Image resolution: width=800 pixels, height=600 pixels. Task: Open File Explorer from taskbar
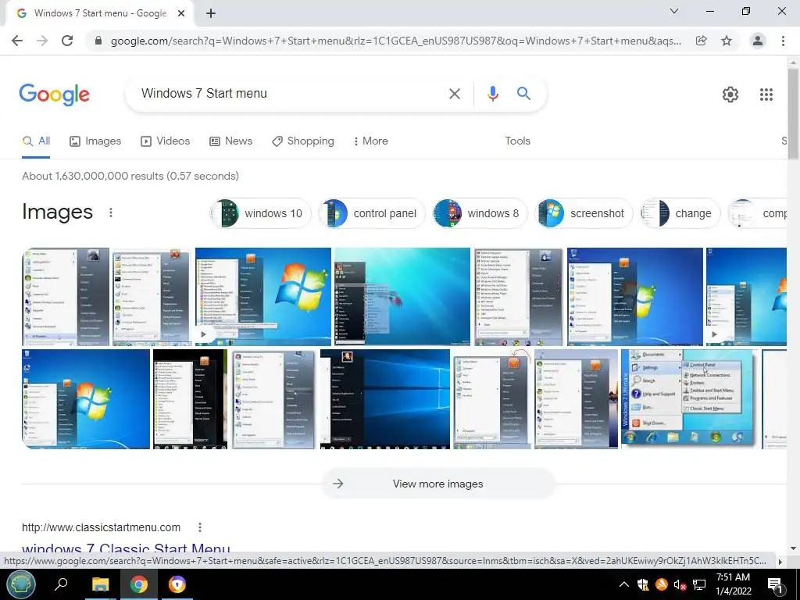tap(101, 584)
